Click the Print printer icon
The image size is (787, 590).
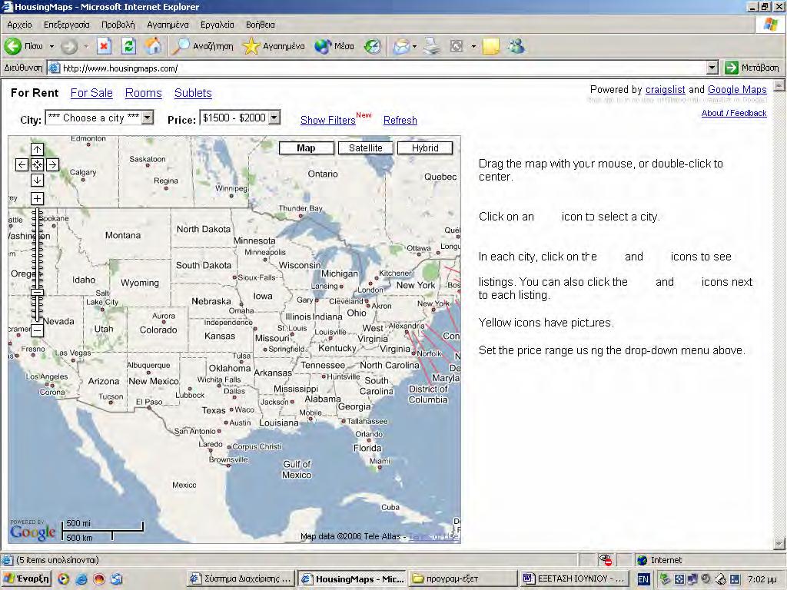point(431,47)
